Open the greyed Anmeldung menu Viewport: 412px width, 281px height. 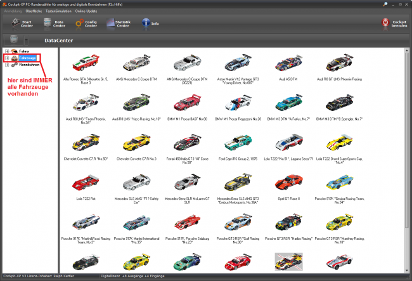(x=13, y=11)
